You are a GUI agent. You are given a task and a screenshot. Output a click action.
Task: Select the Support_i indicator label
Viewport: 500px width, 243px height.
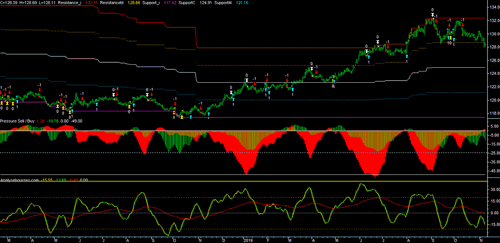click(151, 3)
